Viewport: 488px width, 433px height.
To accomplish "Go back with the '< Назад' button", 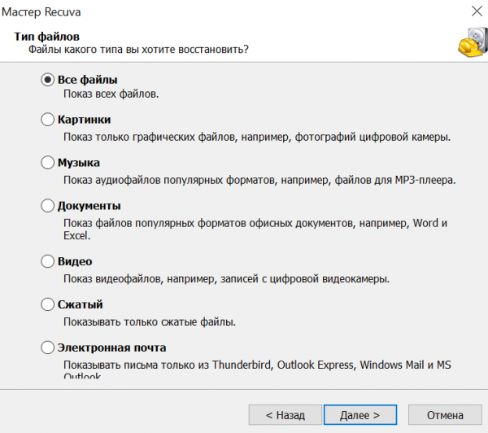I will click(285, 415).
